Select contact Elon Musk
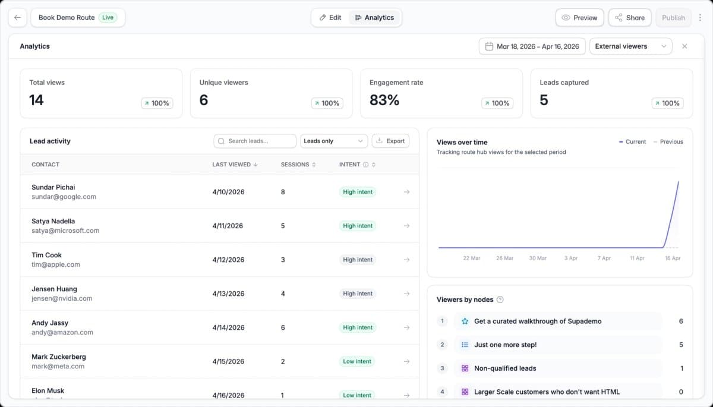713x407 pixels. point(48,390)
